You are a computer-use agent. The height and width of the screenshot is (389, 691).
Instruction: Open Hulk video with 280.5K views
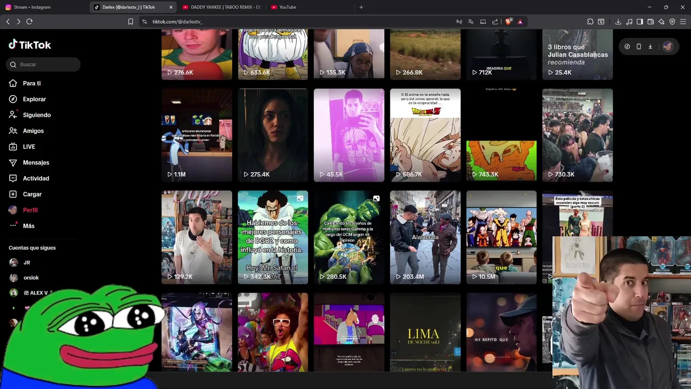[349, 237]
